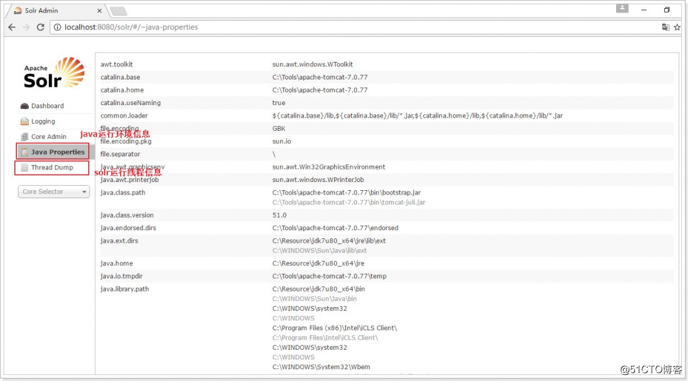This screenshot has width=688, height=381.
Task: Click the java.ext.dirs property
Action: [x=119, y=240]
